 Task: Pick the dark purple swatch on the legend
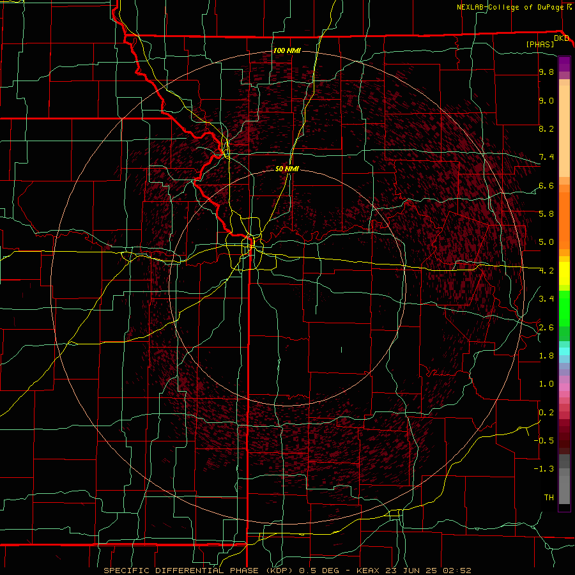point(564,63)
